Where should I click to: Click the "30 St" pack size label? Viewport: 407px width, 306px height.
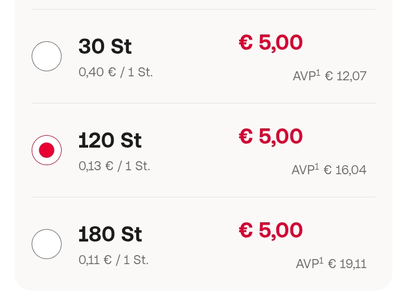coord(105,46)
